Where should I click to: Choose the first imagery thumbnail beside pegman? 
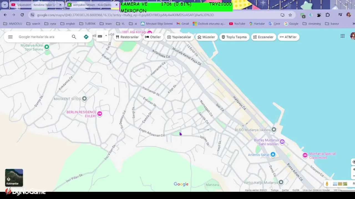[335, 184]
